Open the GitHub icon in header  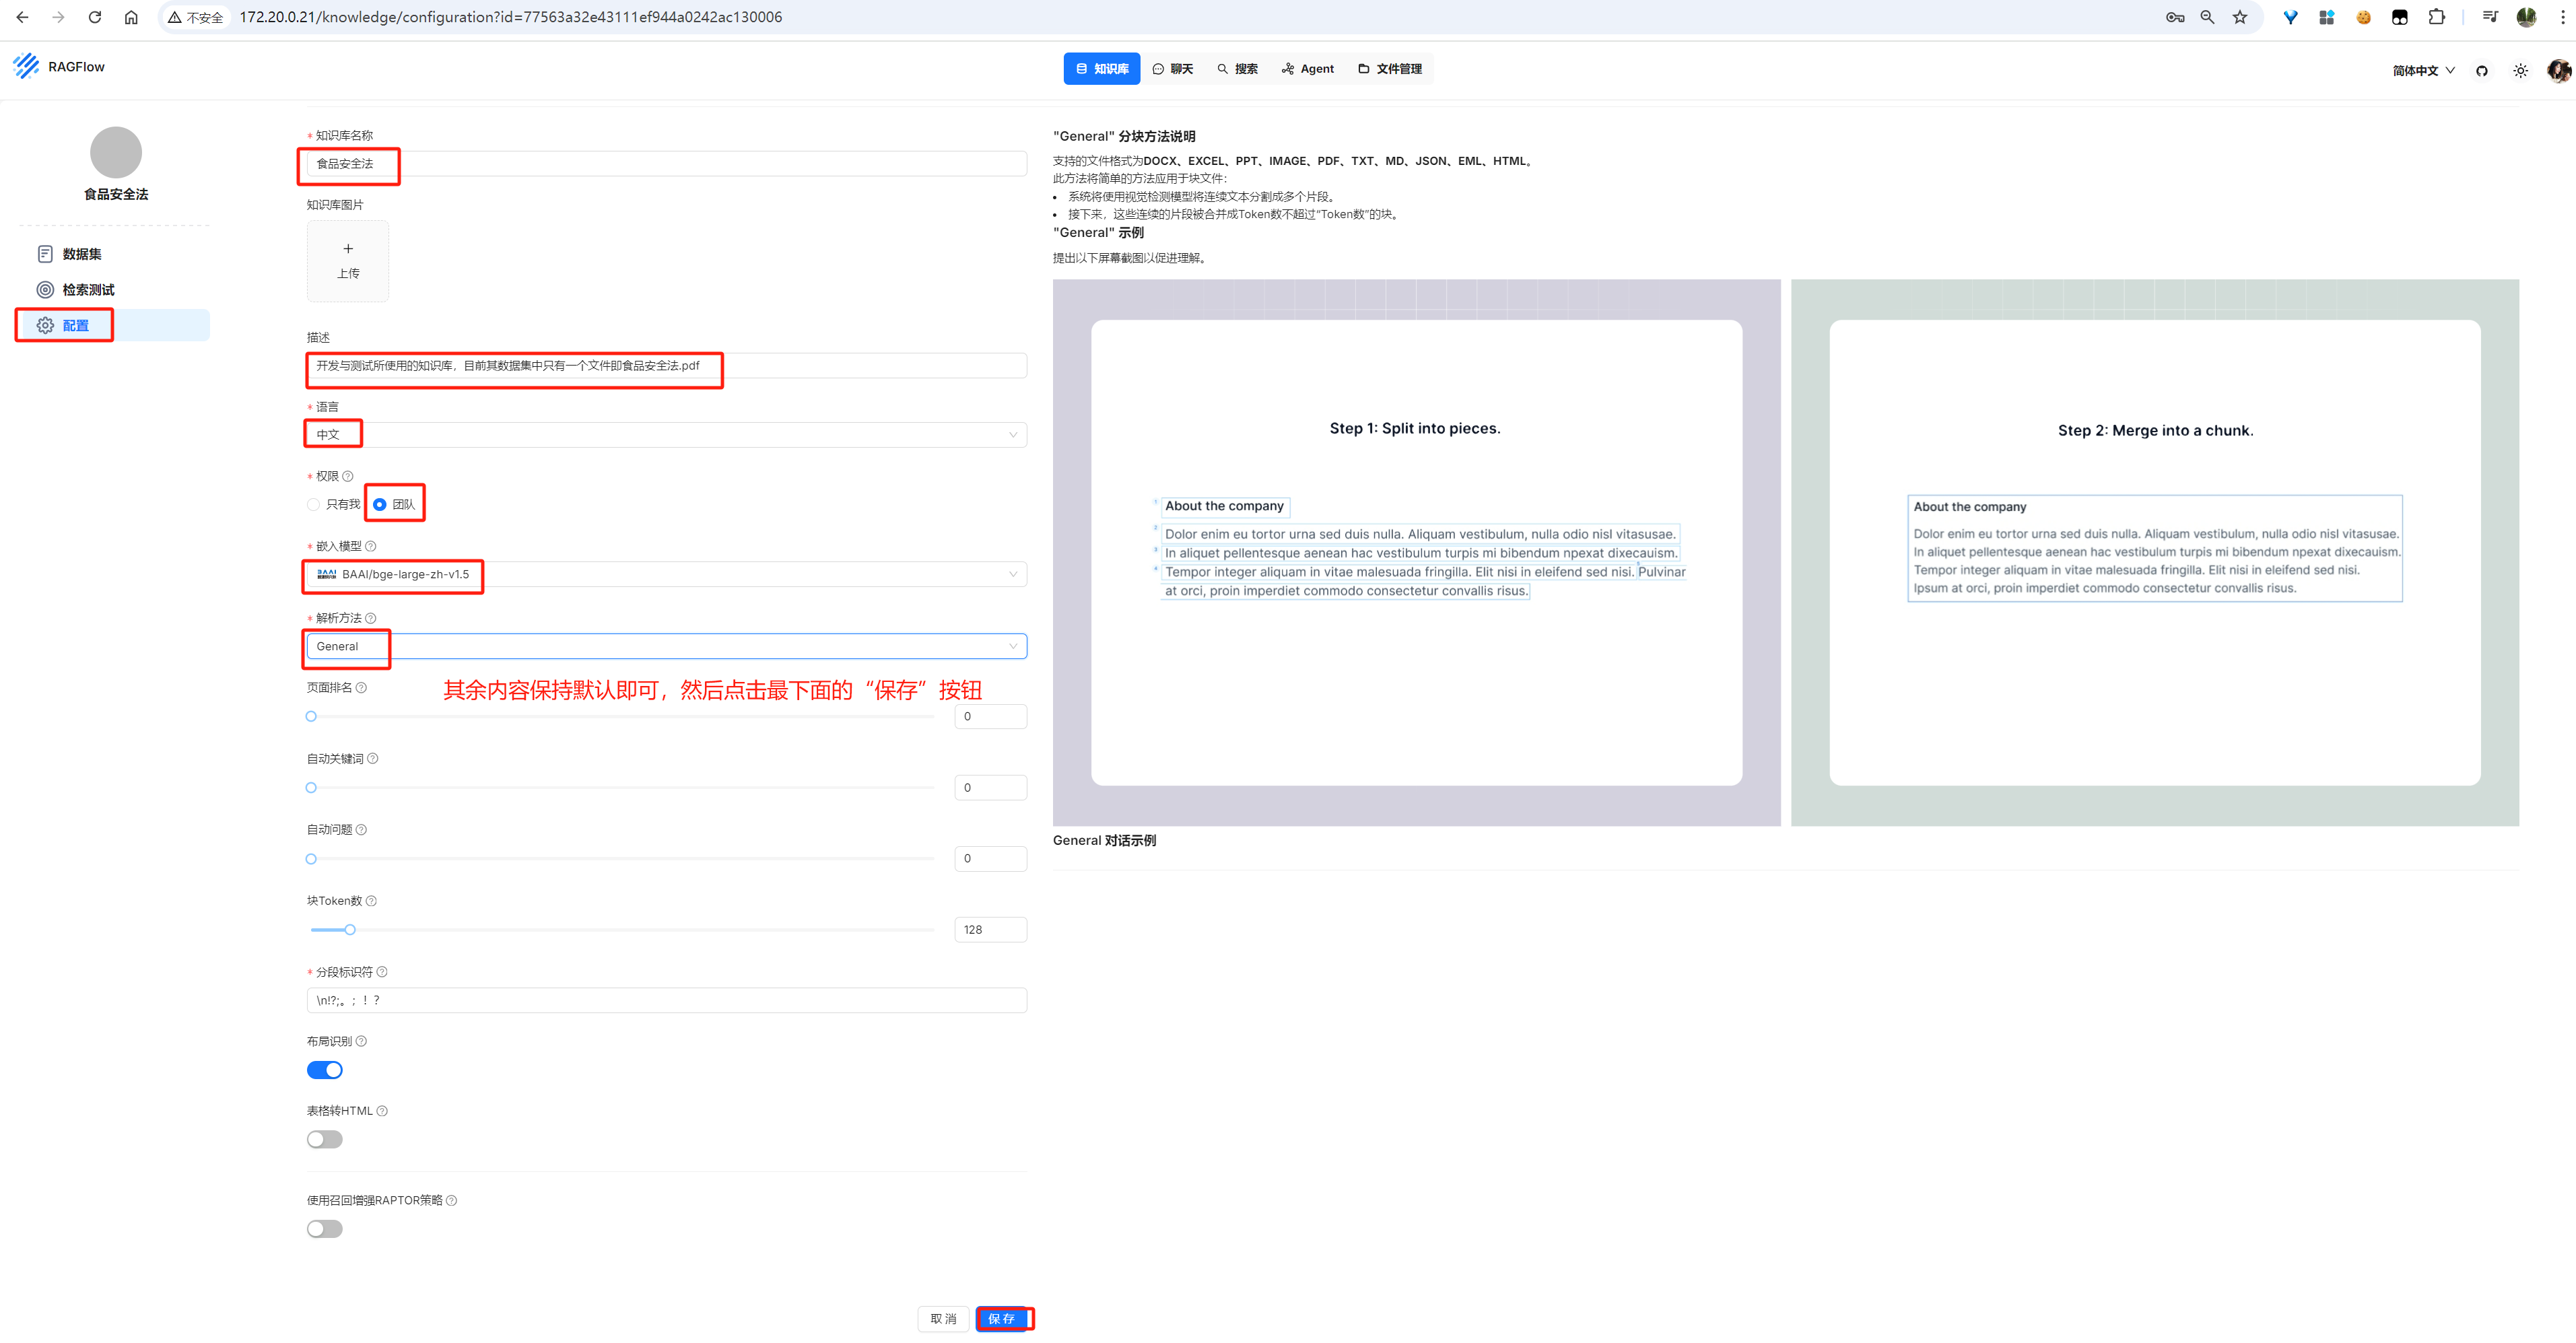click(2481, 71)
